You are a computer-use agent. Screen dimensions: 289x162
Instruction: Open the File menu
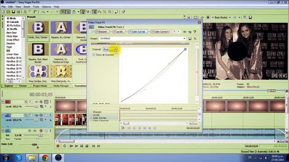pos(3,7)
